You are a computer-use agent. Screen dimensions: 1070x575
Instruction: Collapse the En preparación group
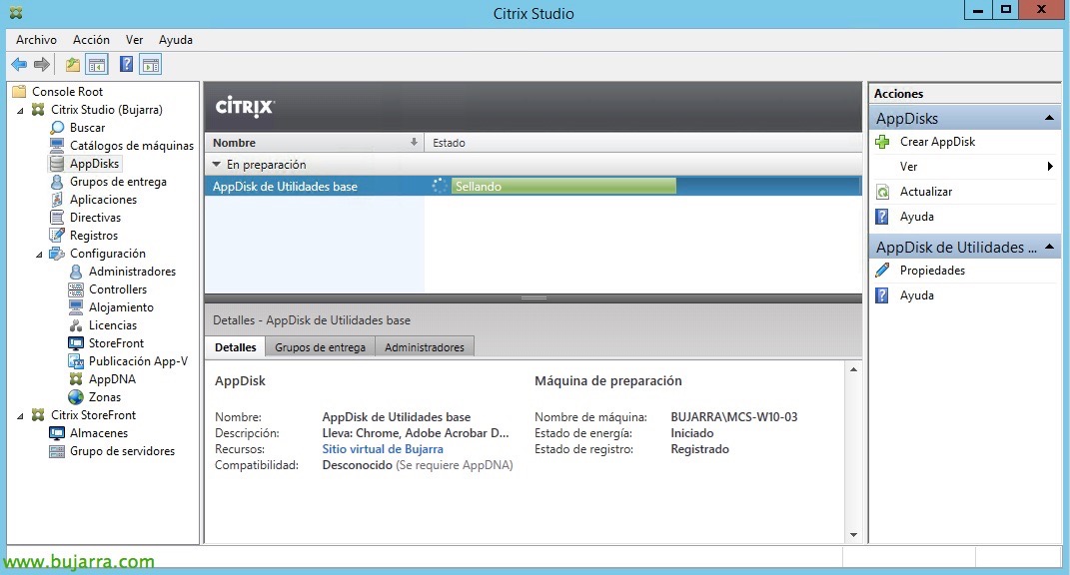click(217, 165)
